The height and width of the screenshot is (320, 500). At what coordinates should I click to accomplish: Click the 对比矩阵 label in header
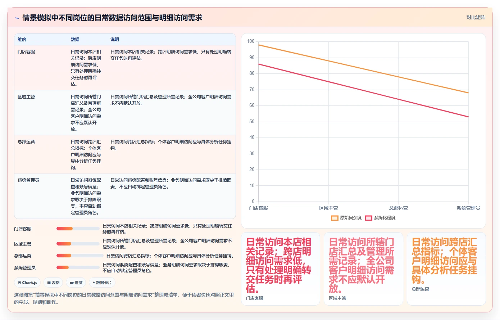point(476,17)
